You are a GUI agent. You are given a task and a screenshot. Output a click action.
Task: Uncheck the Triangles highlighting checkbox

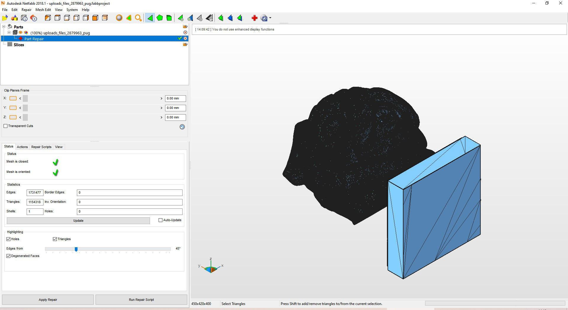tap(55, 239)
